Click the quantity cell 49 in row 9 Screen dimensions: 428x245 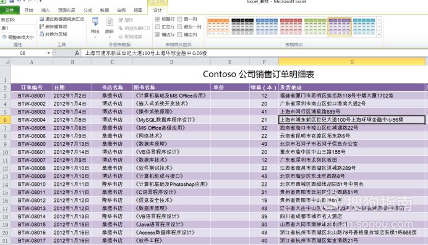pyautogui.click(x=263, y=144)
